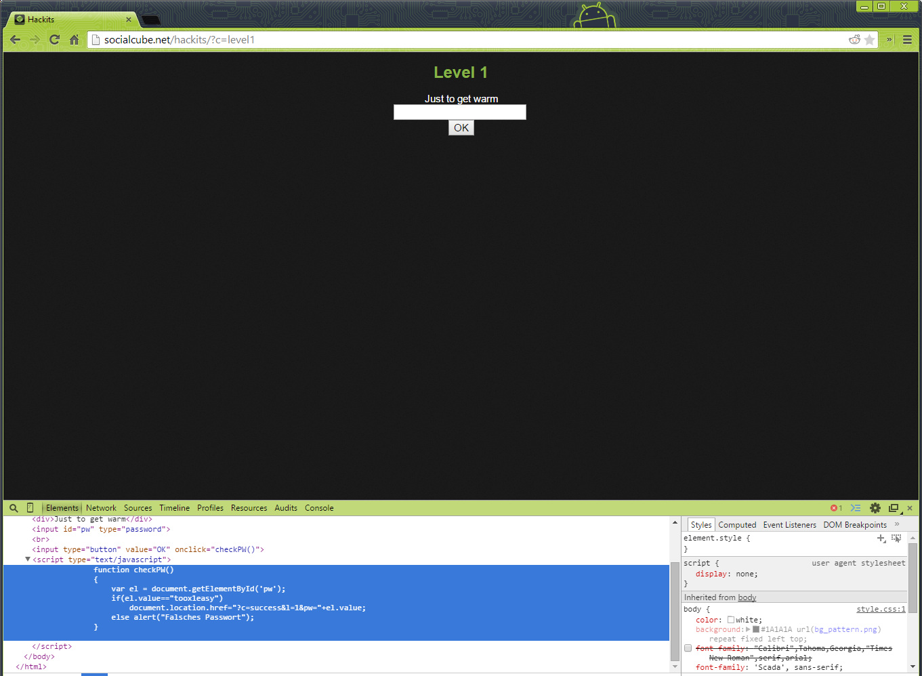This screenshot has height=676, width=922.
Task: Follow the 'body' inherited link
Action: tap(747, 597)
